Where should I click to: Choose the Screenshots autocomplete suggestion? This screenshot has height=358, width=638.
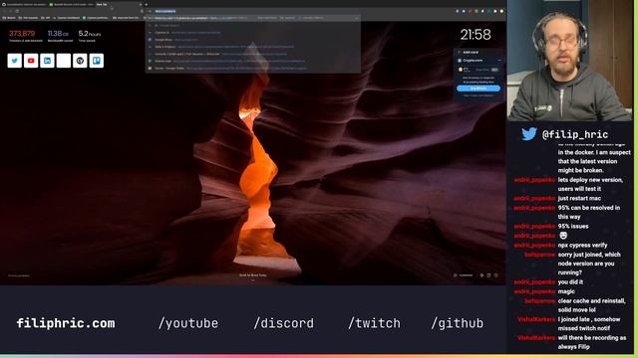coord(252,61)
